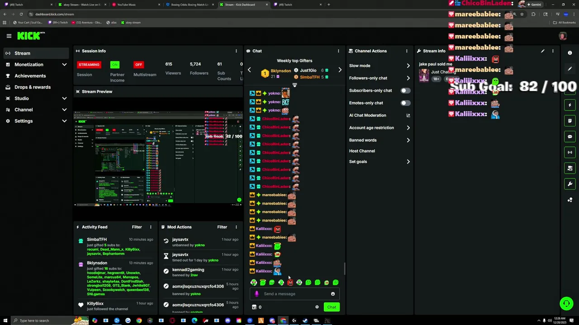Click wrench icon in right sidebar
Screen dimensions: 579x325
(x=570, y=184)
